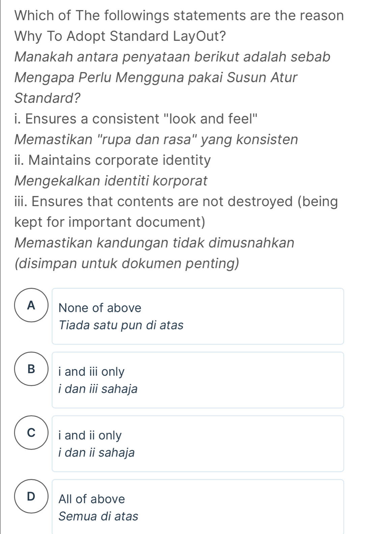Select answer circle C

click(31, 433)
